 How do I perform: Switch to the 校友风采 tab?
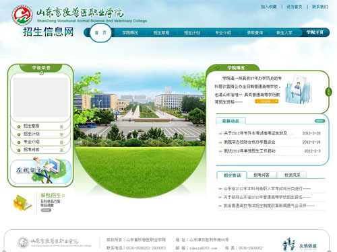pos(293,175)
